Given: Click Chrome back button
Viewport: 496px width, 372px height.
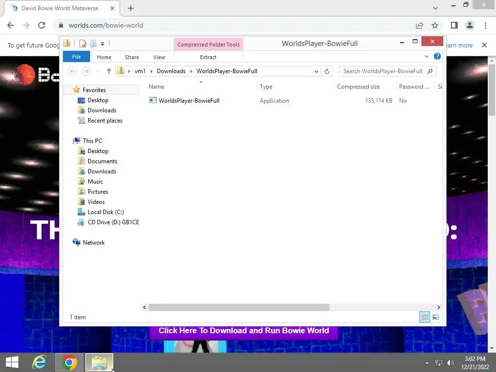Looking at the screenshot, I should coord(11,25).
